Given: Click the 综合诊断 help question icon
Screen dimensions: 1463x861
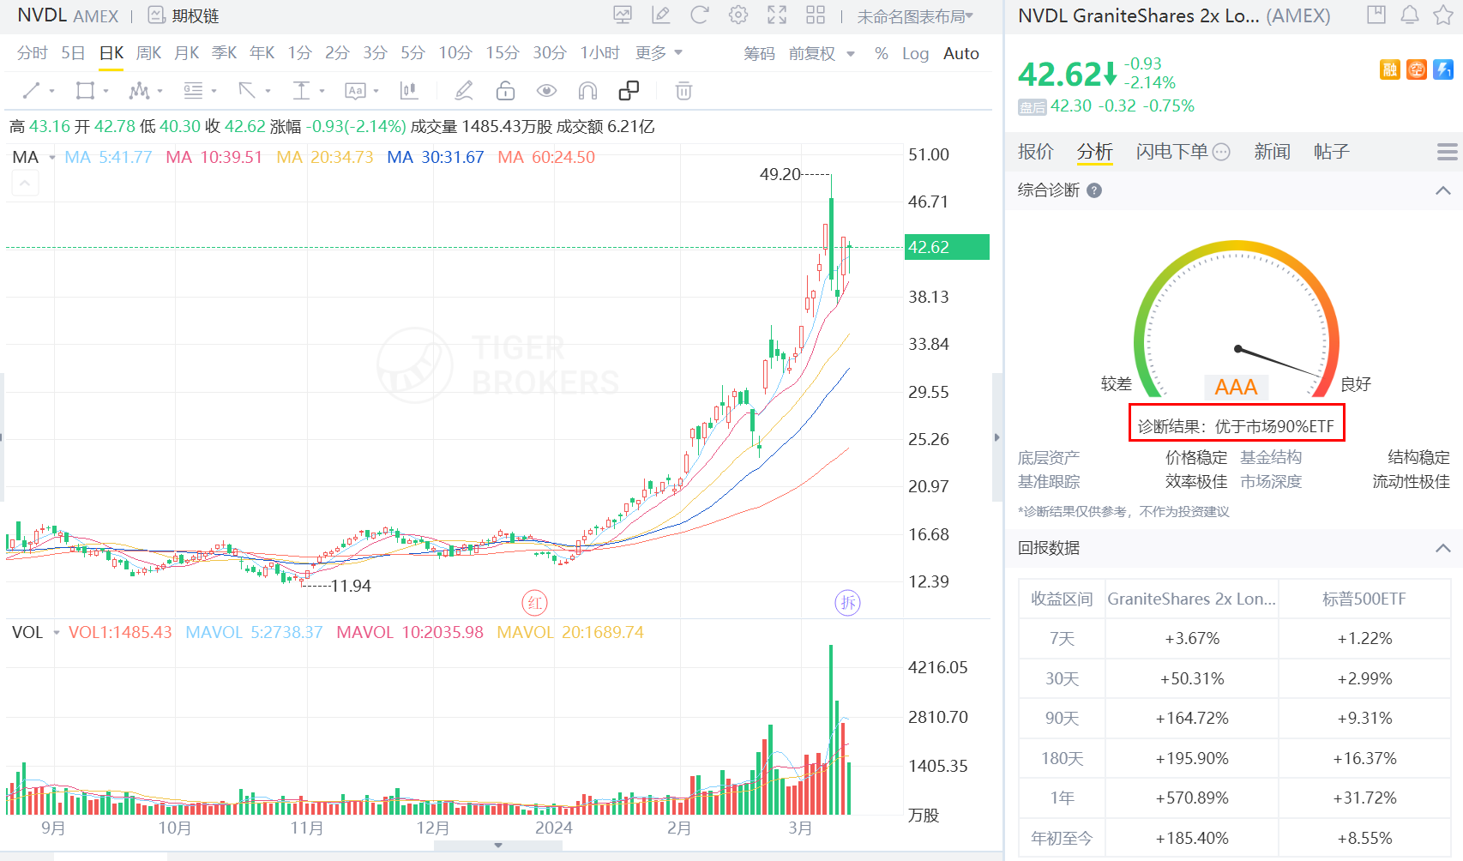Looking at the screenshot, I should pyautogui.click(x=1094, y=190).
